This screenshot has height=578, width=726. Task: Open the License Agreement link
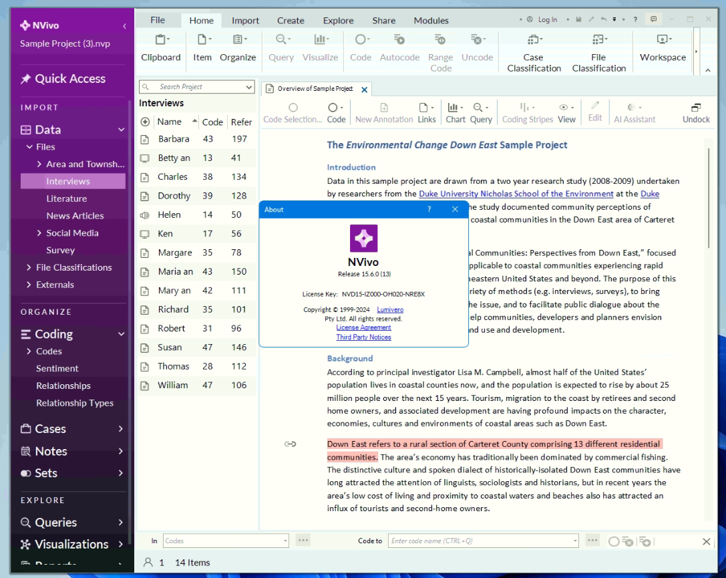(363, 327)
